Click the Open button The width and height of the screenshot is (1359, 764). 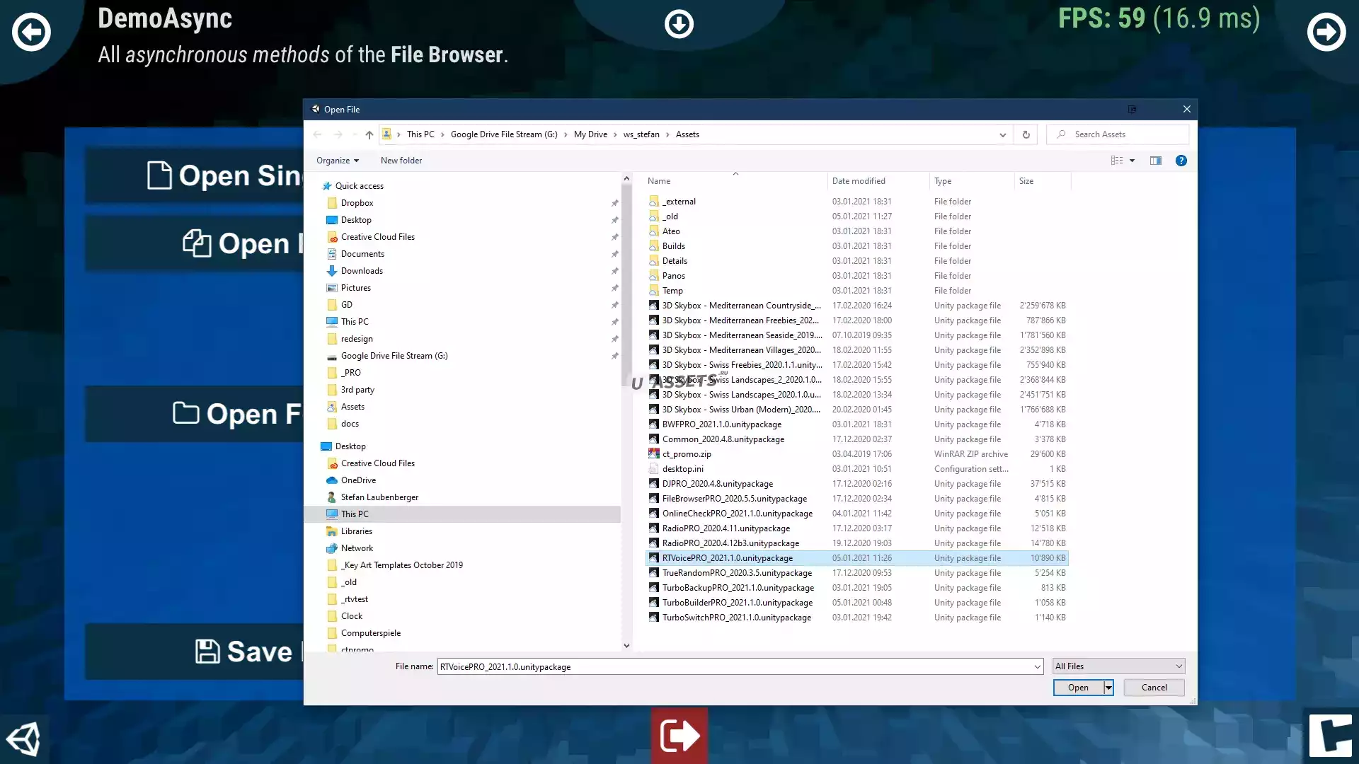point(1077,688)
